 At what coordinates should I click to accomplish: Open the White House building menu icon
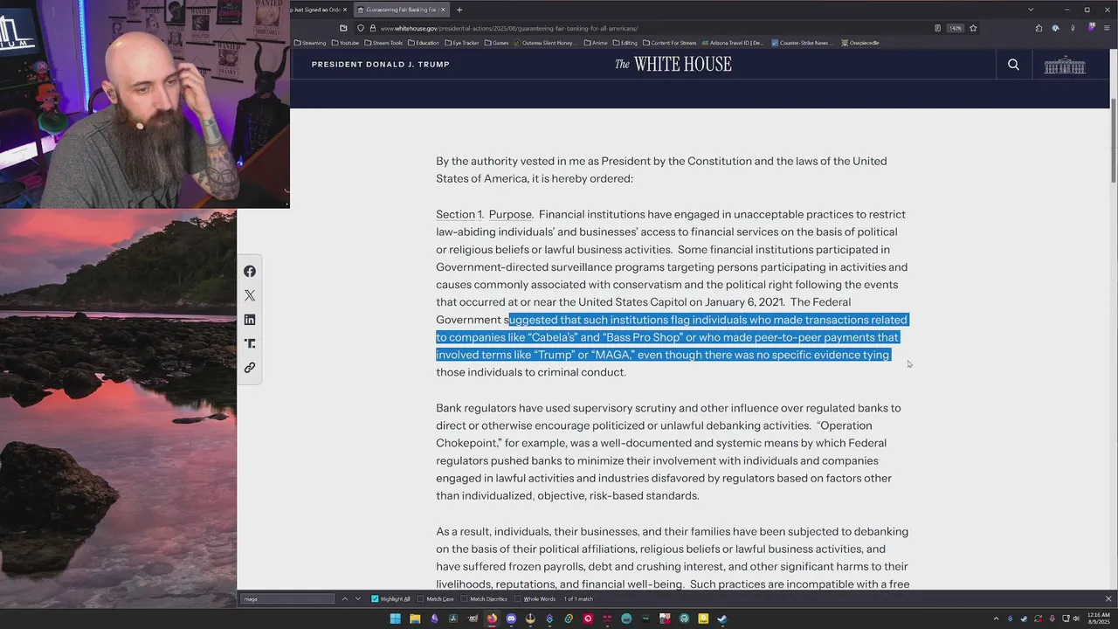[x=1064, y=65]
